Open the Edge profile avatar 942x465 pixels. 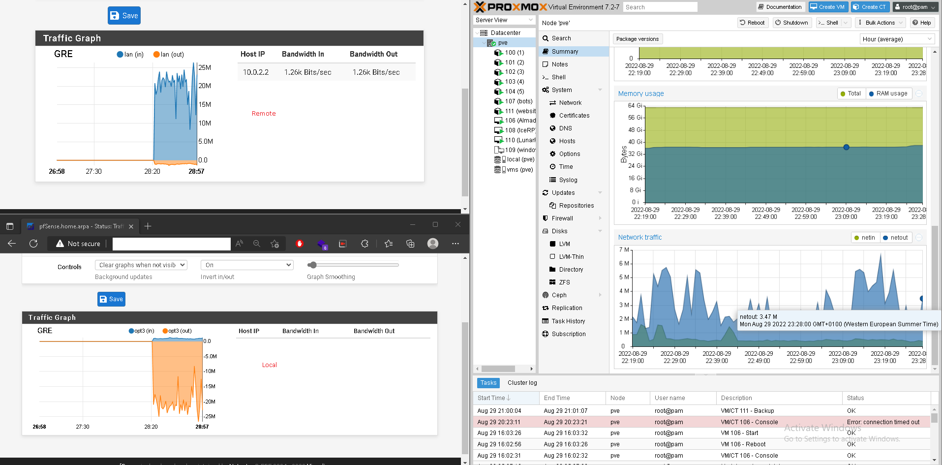(433, 244)
